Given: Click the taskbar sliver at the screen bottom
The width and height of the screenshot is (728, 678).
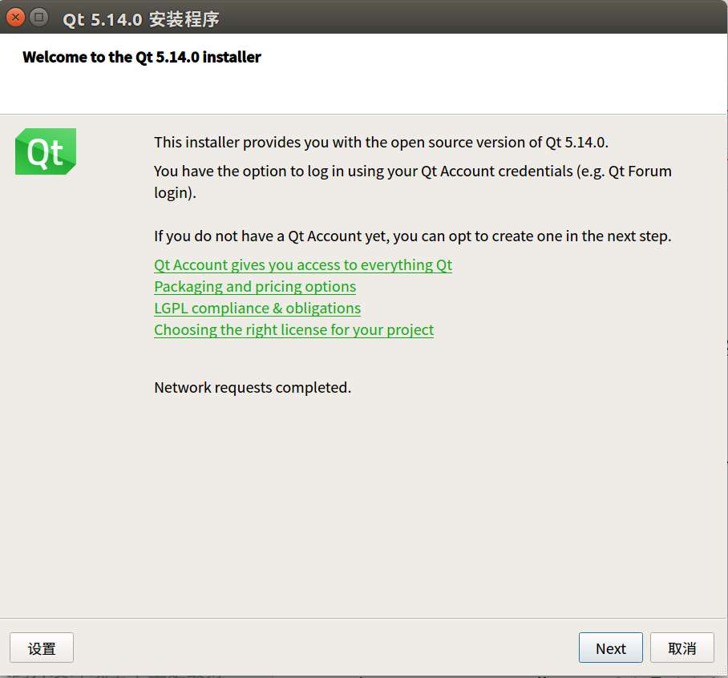Looking at the screenshot, I should (x=364, y=676).
